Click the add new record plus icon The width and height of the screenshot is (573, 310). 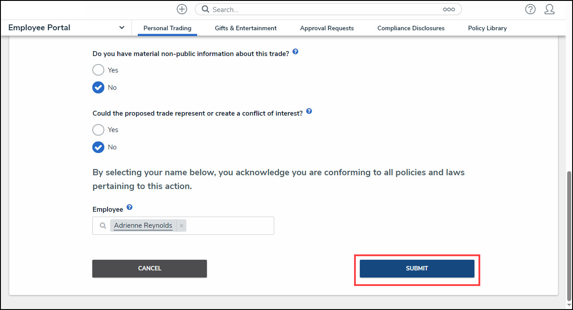pos(182,9)
